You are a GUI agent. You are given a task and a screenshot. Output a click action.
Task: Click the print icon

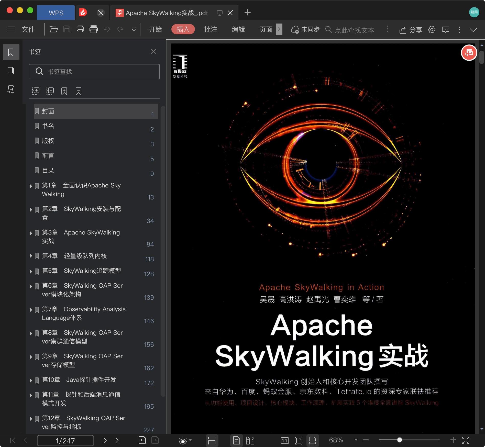[80, 29]
